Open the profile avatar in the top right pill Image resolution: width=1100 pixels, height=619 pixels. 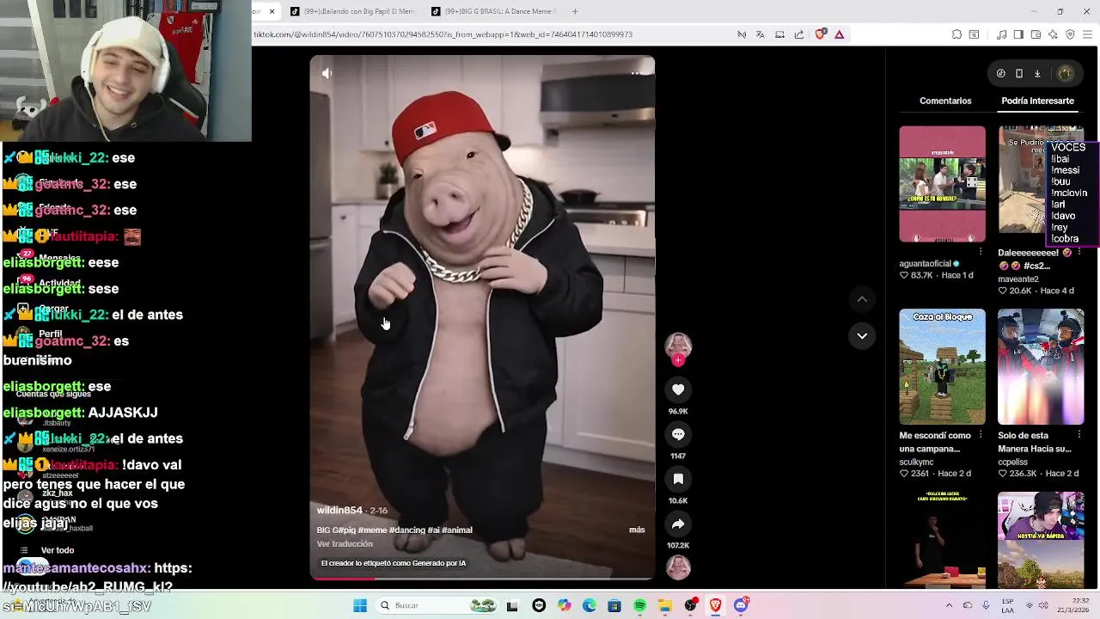pyautogui.click(x=1065, y=74)
